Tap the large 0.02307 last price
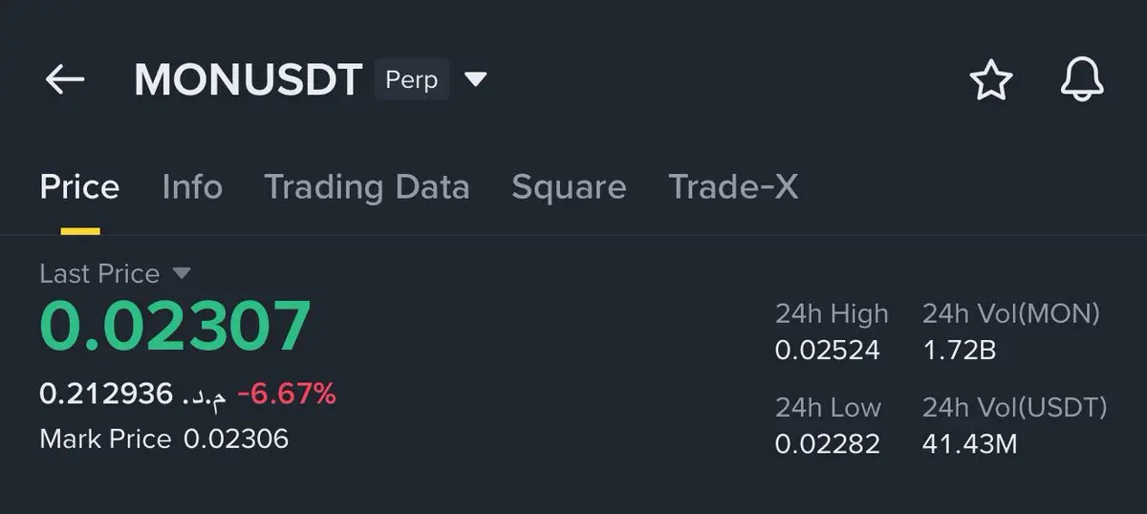 (x=176, y=327)
